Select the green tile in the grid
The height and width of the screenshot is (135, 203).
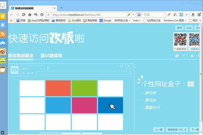pos(84,88)
